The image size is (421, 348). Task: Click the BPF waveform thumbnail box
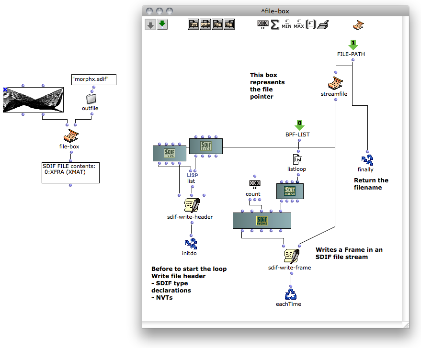point(34,100)
